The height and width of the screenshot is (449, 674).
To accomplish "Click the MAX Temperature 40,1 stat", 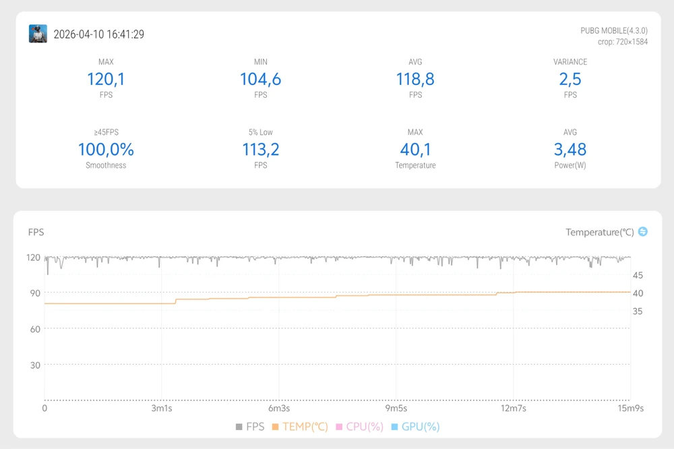I will pyautogui.click(x=415, y=149).
